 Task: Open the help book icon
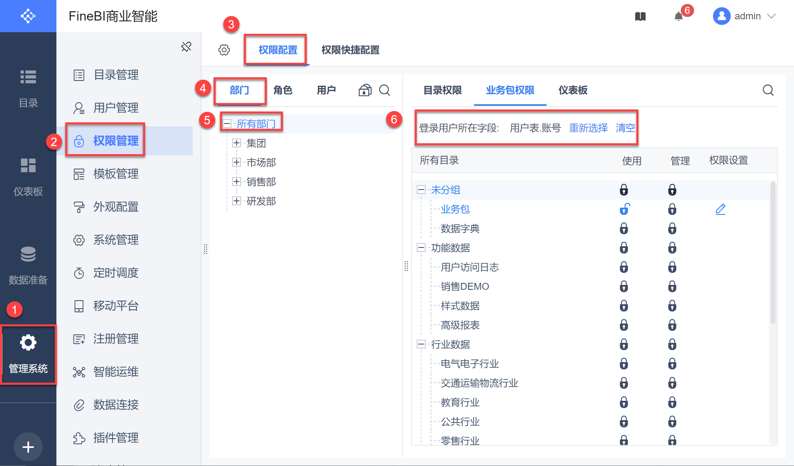coord(640,16)
